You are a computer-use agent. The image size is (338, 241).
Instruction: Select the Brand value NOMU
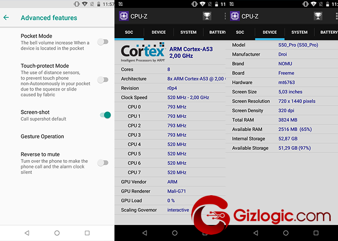point(285,64)
